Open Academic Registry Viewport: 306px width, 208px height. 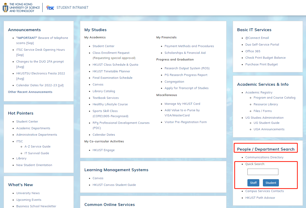click(x=259, y=92)
